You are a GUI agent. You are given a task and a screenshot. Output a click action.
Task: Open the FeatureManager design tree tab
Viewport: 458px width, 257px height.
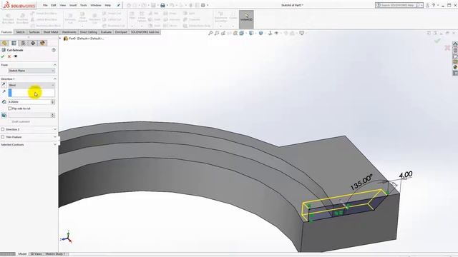pyautogui.click(x=4, y=43)
